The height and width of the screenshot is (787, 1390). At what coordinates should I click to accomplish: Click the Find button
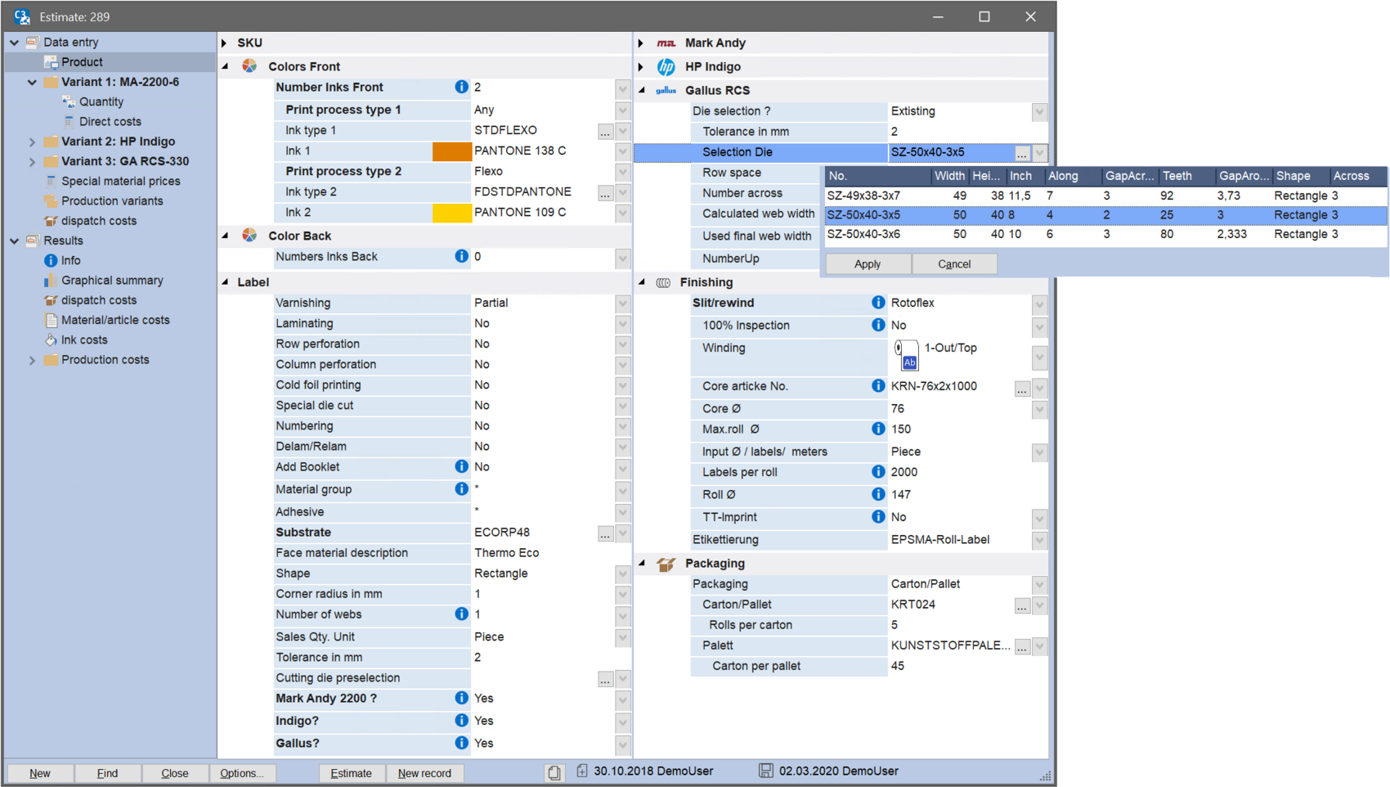click(107, 772)
